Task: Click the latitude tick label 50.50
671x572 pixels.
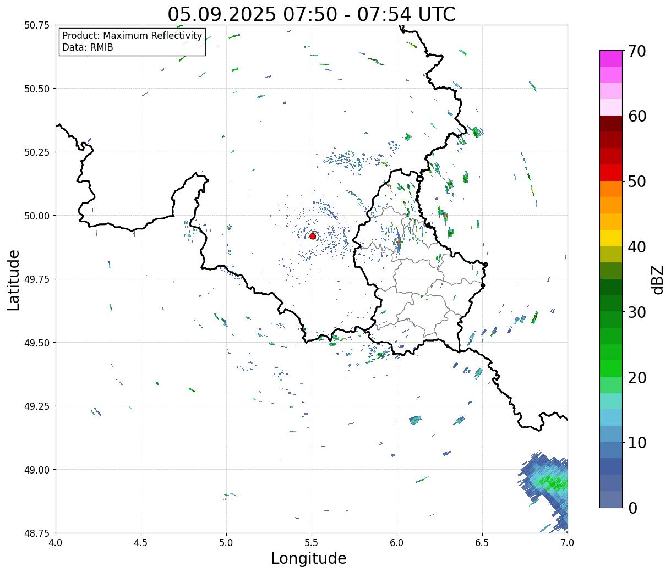Action: pyautogui.click(x=36, y=89)
